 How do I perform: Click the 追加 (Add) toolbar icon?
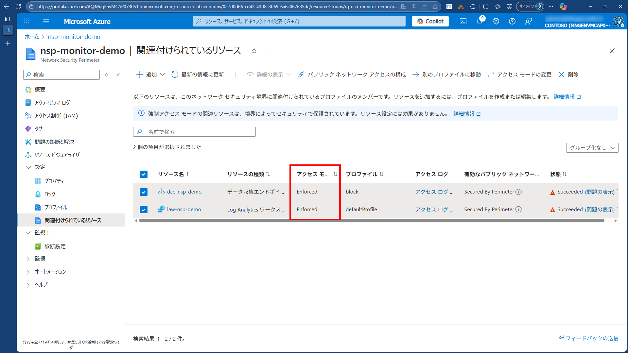pos(146,74)
